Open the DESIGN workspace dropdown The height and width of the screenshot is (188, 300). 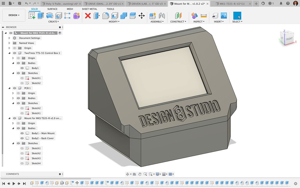point(14,15)
